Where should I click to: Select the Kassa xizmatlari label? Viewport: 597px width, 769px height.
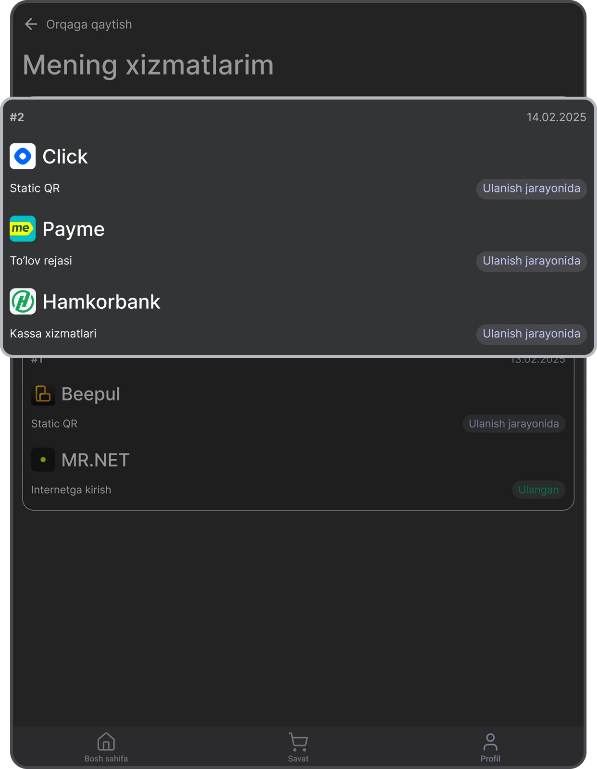coord(53,334)
